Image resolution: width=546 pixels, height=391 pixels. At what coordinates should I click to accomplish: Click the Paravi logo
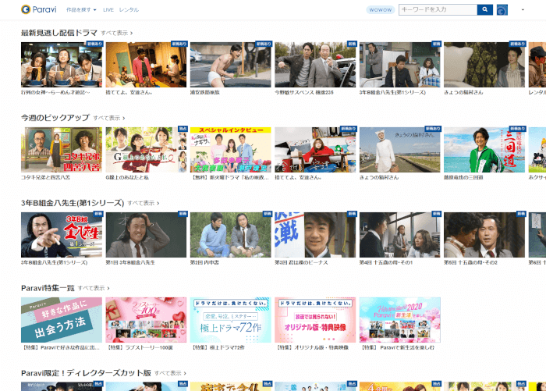tap(37, 9)
